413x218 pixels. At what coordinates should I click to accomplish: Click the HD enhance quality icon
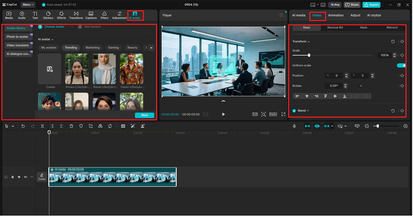[123, 126]
